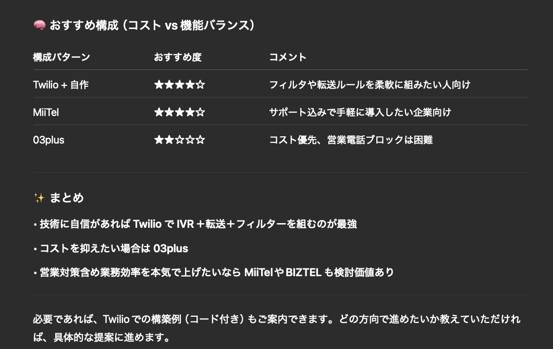Select the 03plus table cell

(48, 139)
